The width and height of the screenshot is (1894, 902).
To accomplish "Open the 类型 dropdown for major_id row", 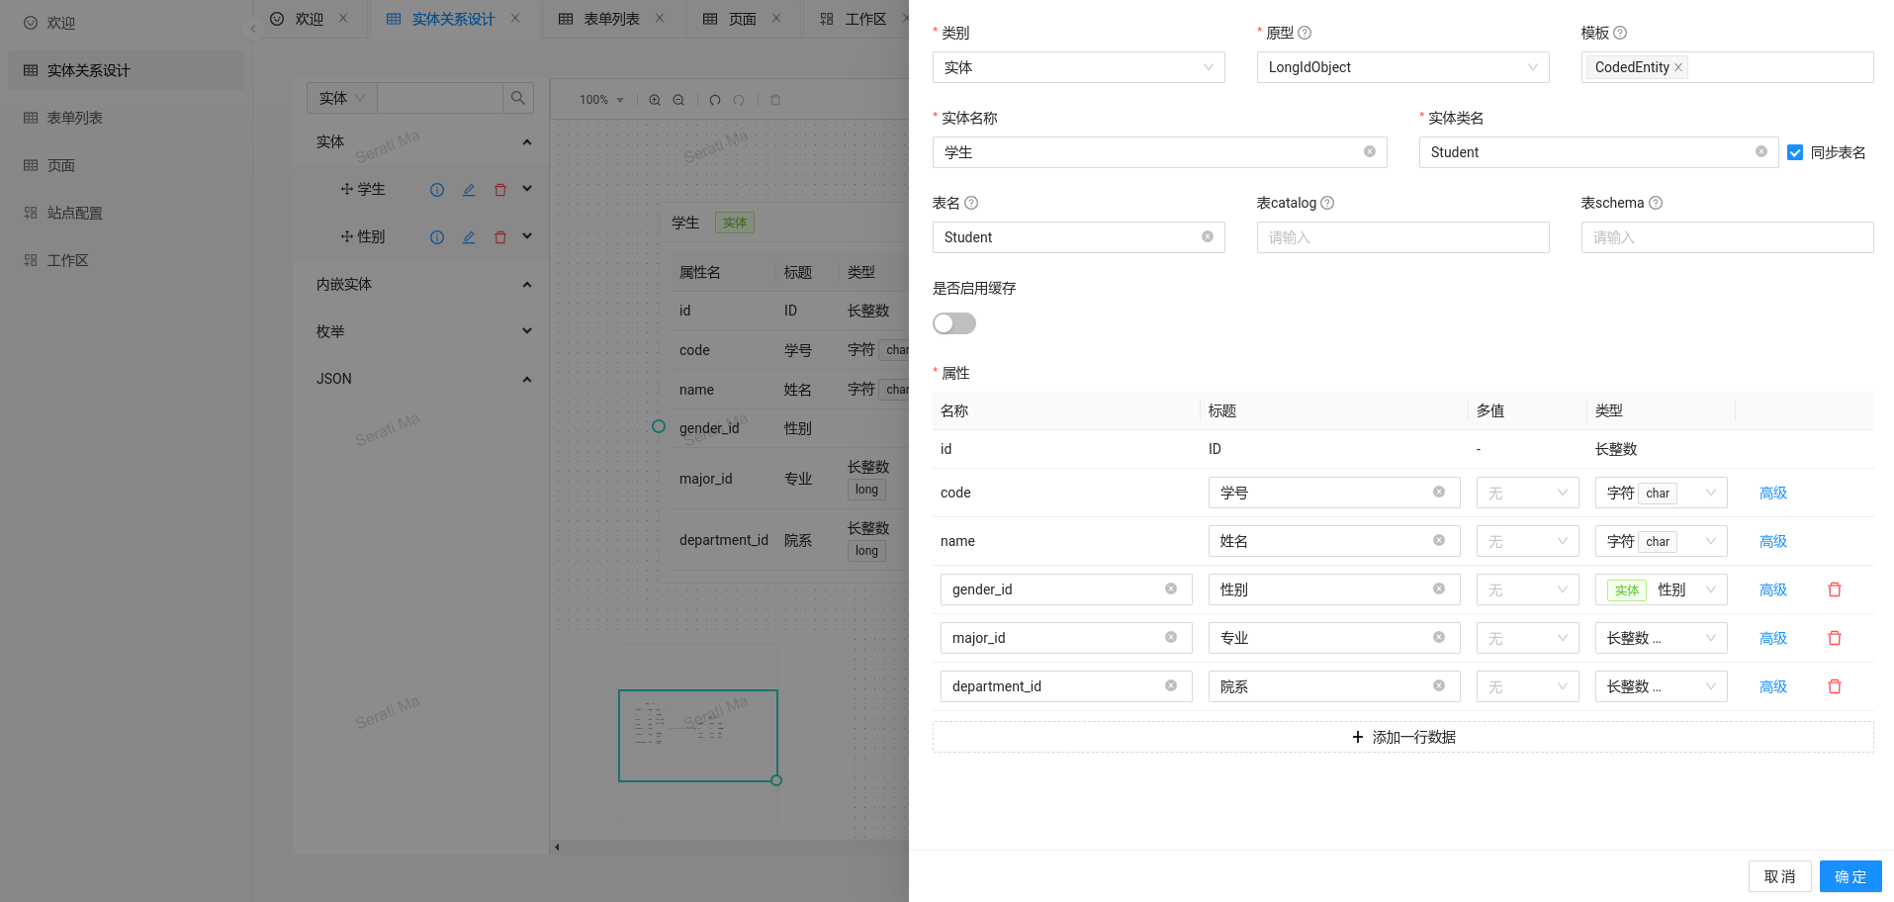I will point(1661,638).
